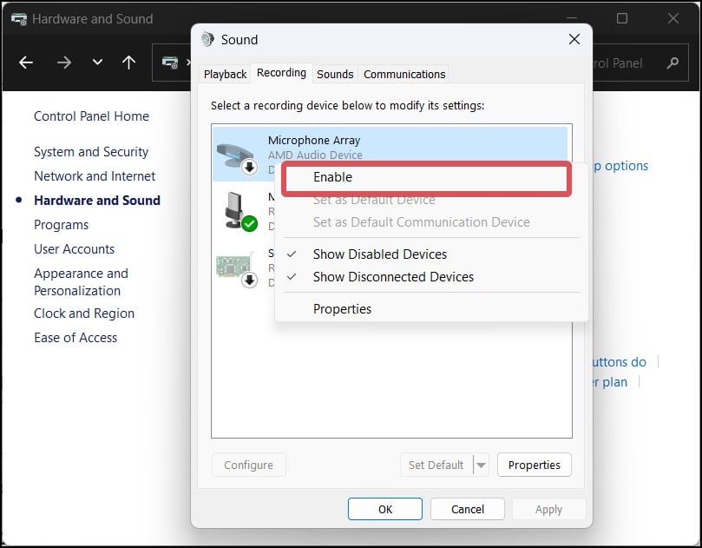
Task: Close the Sound dialog
Action: (x=574, y=39)
